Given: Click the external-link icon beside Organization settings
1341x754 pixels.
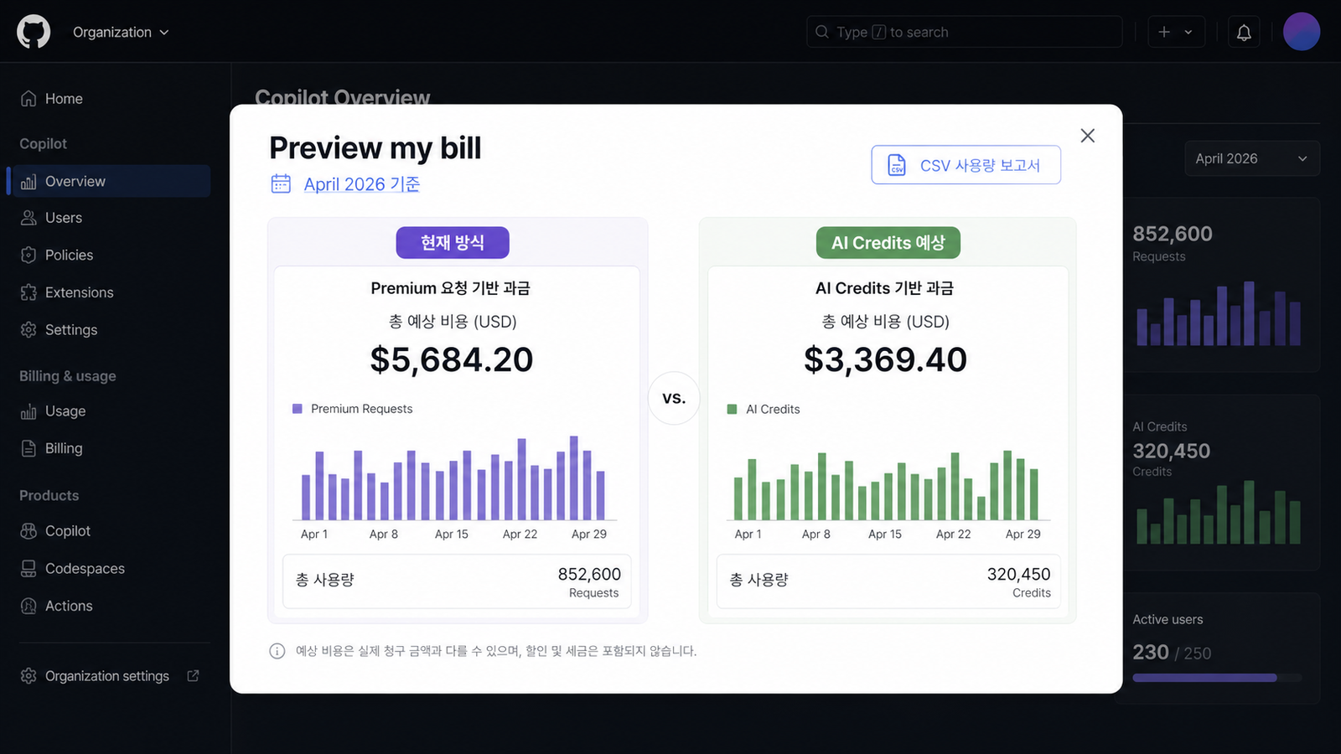Looking at the screenshot, I should click(x=194, y=675).
